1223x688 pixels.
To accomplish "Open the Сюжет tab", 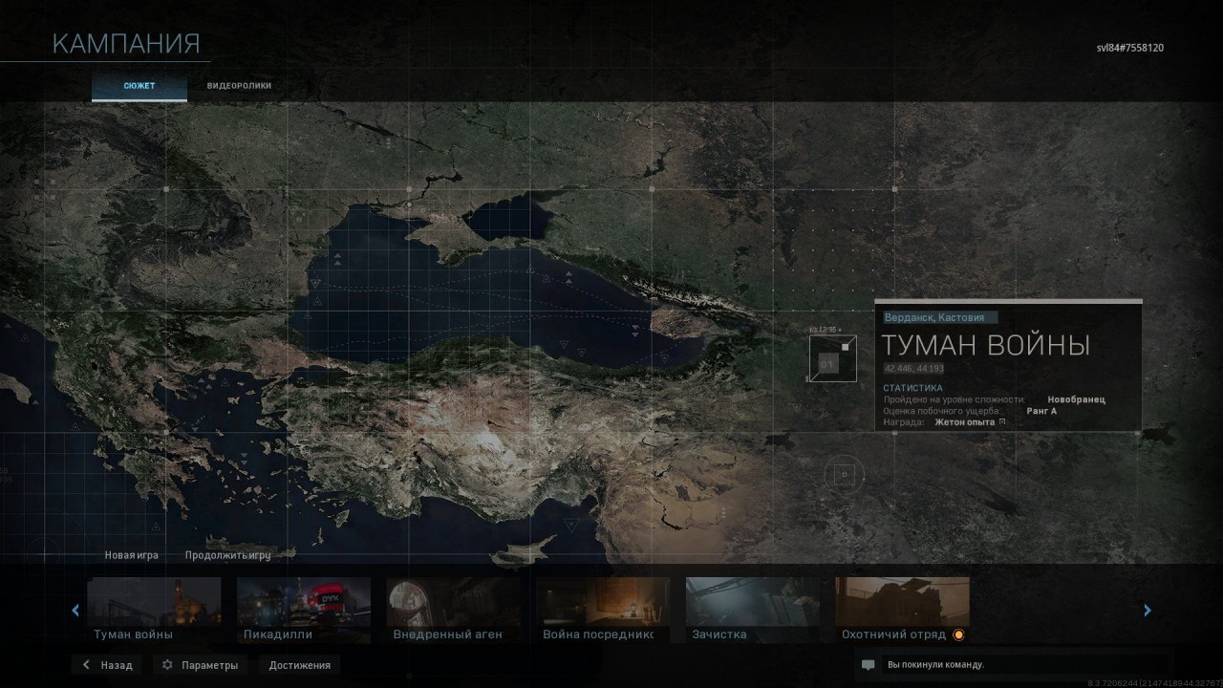I will 139,86.
